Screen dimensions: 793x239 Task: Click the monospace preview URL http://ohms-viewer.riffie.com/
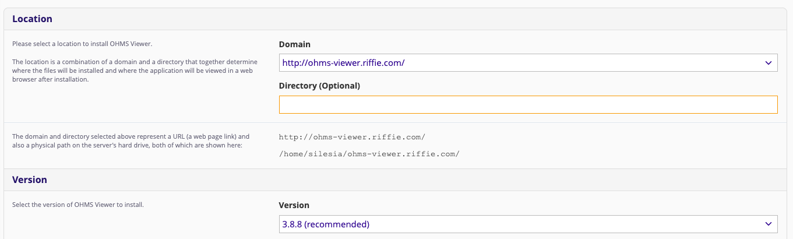[352, 137]
